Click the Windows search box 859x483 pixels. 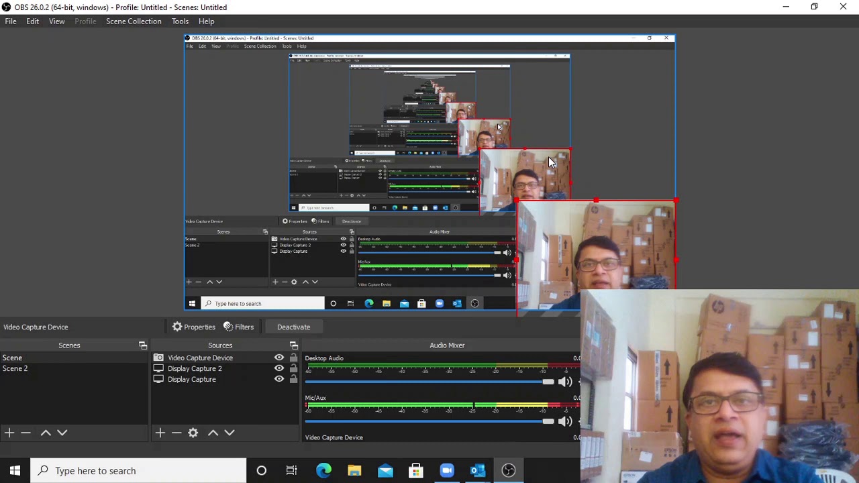(x=138, y=470)
